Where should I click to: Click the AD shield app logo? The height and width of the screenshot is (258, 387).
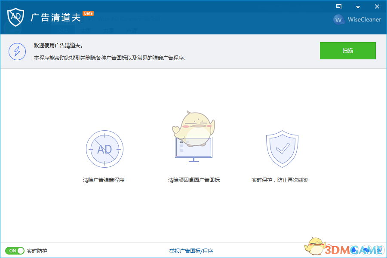click(x=16, y=17)
